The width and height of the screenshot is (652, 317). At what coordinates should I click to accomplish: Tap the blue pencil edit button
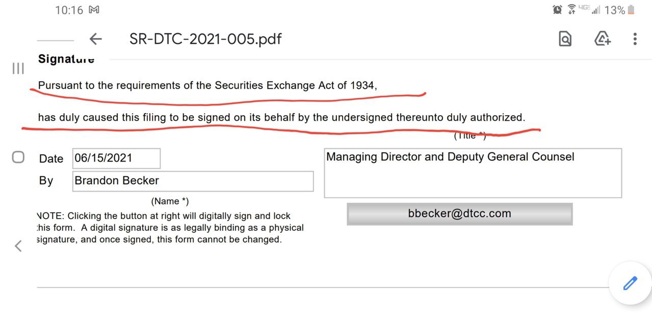point(631,283)
